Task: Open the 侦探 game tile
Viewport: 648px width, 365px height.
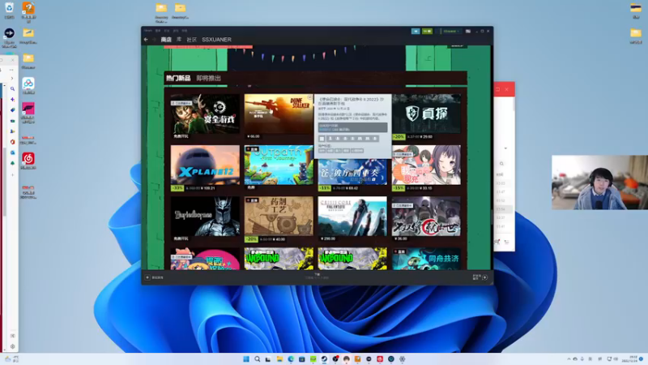Action: [x=426, y=114]
